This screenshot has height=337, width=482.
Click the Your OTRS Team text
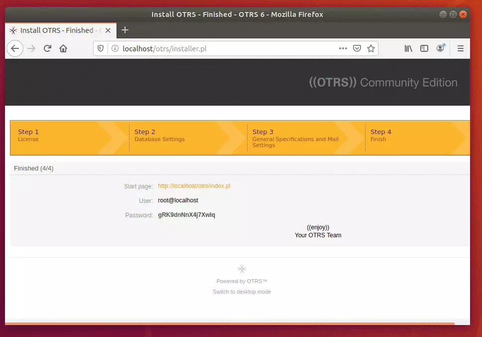pyautogui.click(x=318, y=235)
